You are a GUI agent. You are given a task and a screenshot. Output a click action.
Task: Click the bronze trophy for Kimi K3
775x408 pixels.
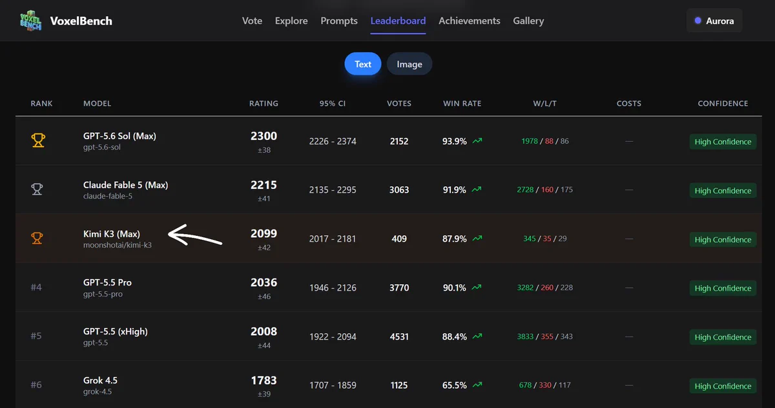click(38, 238)
